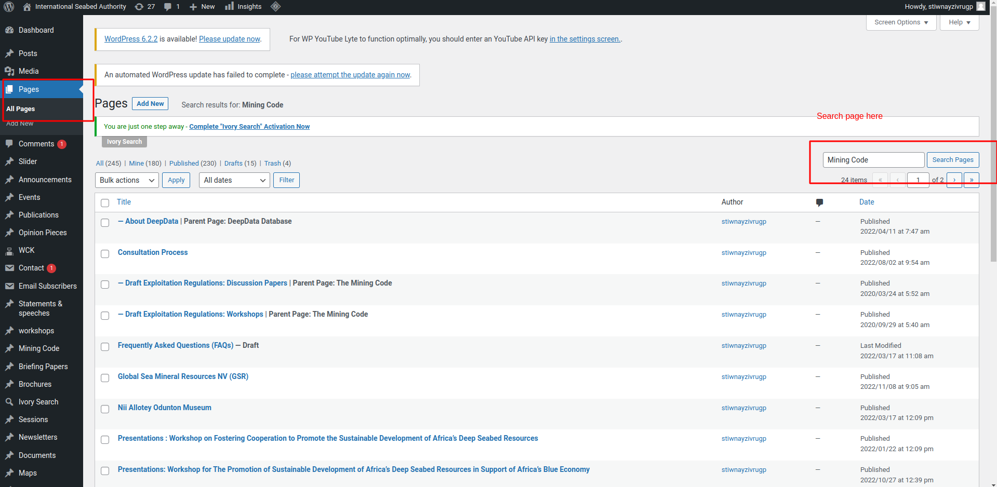Open the Insights bar chart icon
997x487 pixels.
[229, 6]
